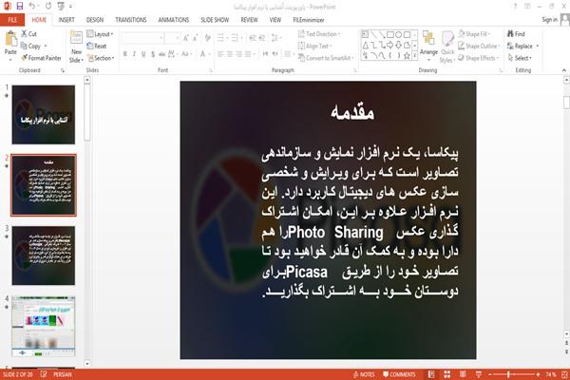Click the Paste icon
Viewport: 570px width, 380px height.
tap(10, 39)
